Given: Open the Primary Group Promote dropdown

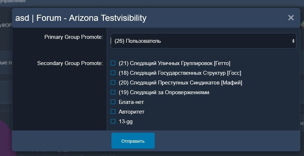Looking at the screenshot, I should click(x=203, y=41).
